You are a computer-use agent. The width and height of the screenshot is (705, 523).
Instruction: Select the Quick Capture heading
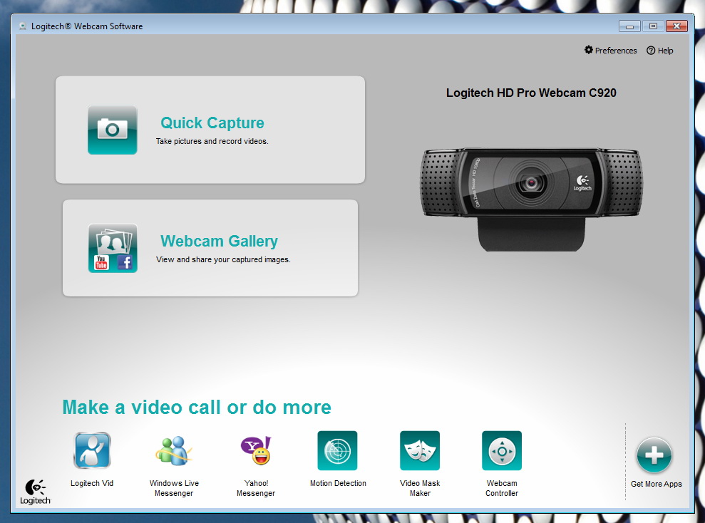click(x=212, y=123)
